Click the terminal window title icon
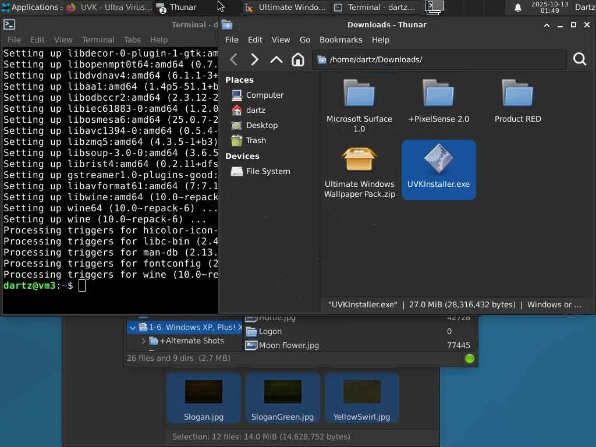The height and width of the screenshot is (447, 596). [9, 24]
